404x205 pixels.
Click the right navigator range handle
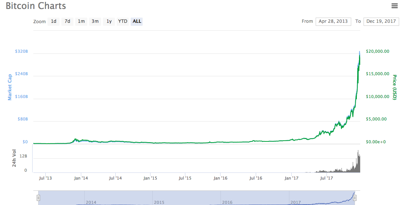click(355, 198)
